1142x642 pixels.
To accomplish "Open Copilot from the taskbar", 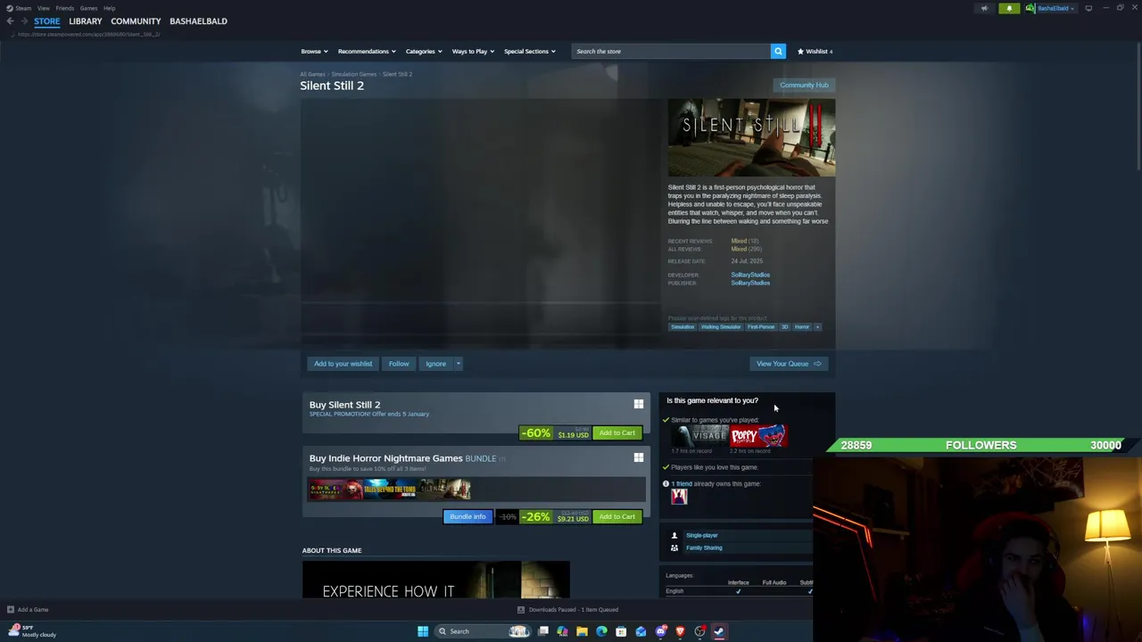I will (562, 631).
